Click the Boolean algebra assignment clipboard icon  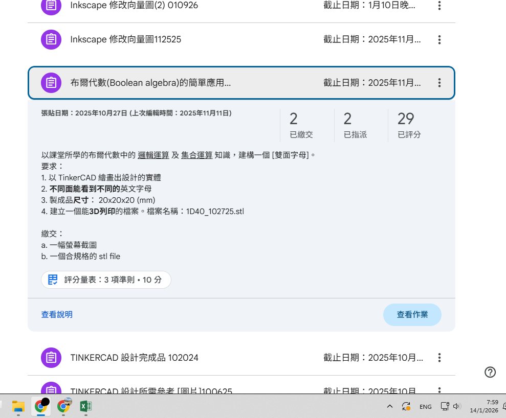pyautogui.click(x=51, y=83)
